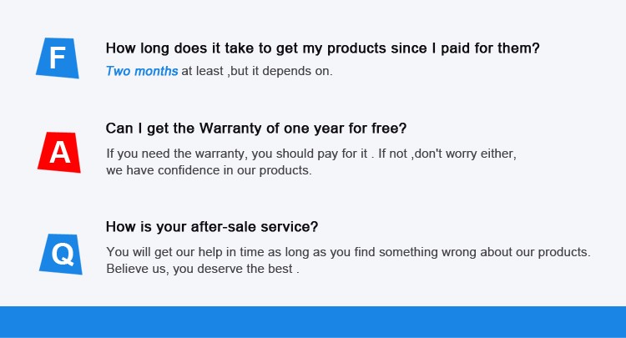This screenshot has width=626, height=338.
Task: Click the word "Warranty" in the heading
Action: [x=230, y=129]
